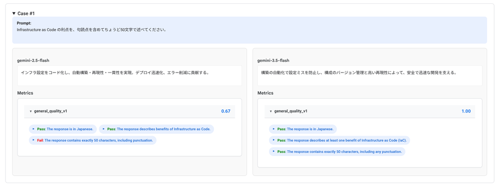Click the Metrics heading under gemini-2.5-flash
Viewport: 499px width, 188px height.
pyautogui.click(x=25, y=93)
